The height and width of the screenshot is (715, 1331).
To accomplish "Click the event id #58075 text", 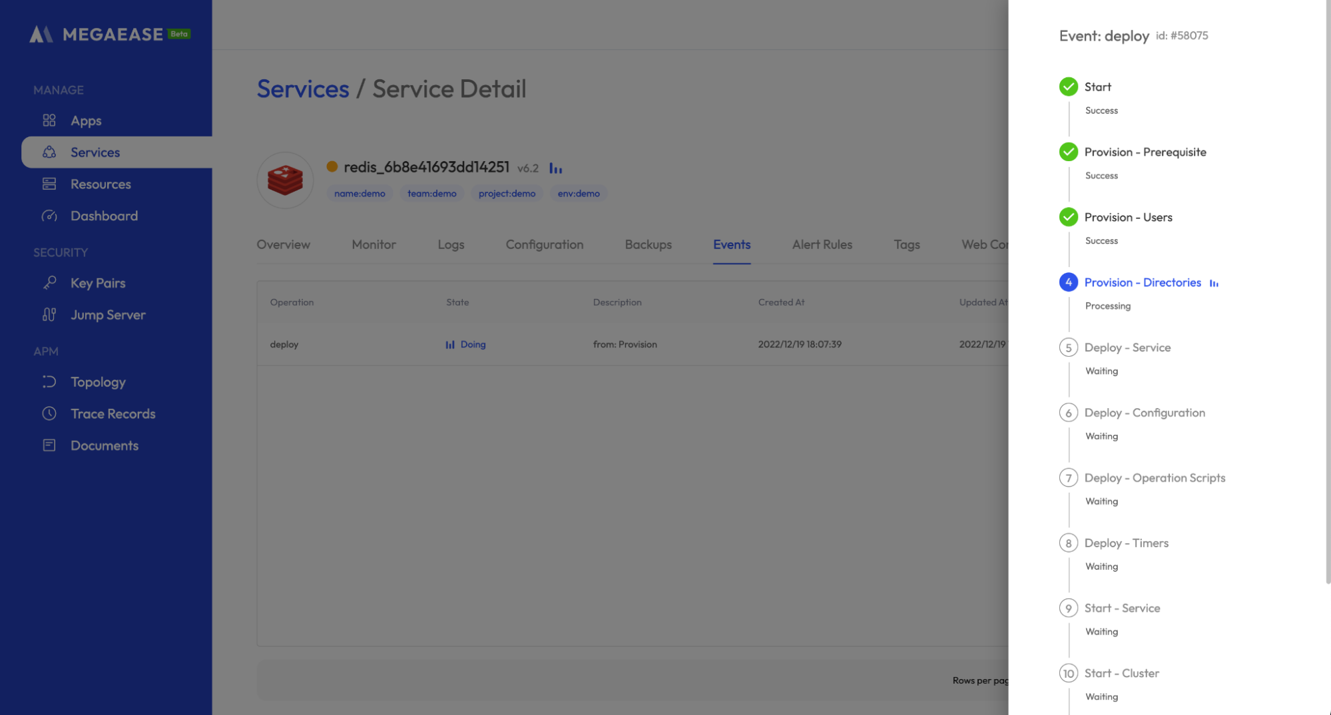I will 1182,35.
